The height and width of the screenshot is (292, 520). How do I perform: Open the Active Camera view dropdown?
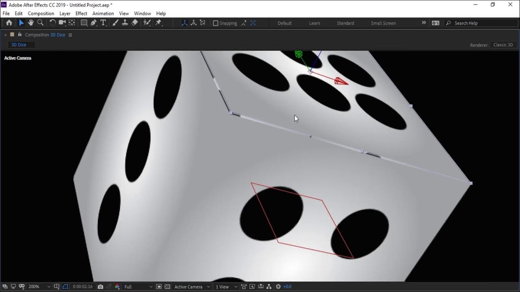192,287
